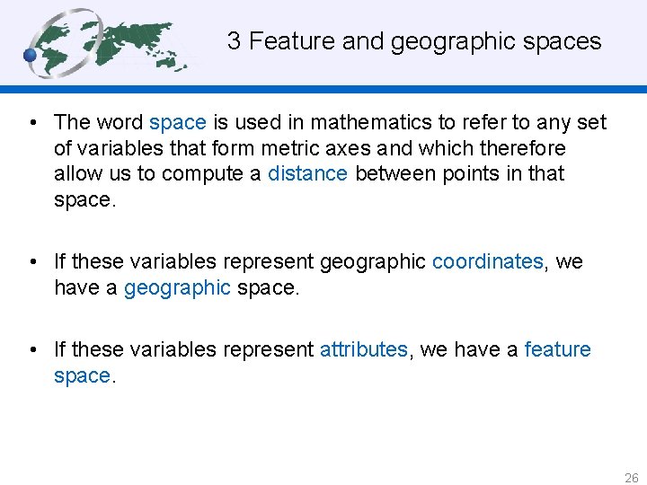Click the blue 'space.' ending the third bullet
The width and height of the screenshot is (647, 485).
[x=84, y=375]
